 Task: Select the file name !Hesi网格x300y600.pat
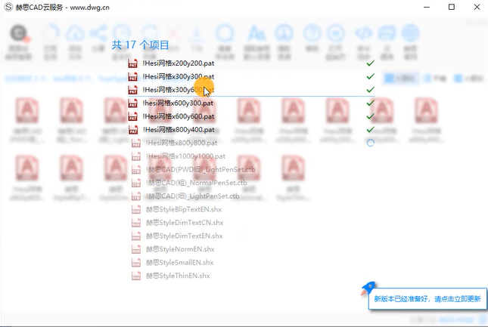pos(179,90)
